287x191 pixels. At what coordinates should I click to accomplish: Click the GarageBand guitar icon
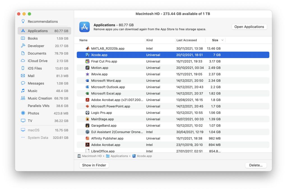[x=87, y=126]
